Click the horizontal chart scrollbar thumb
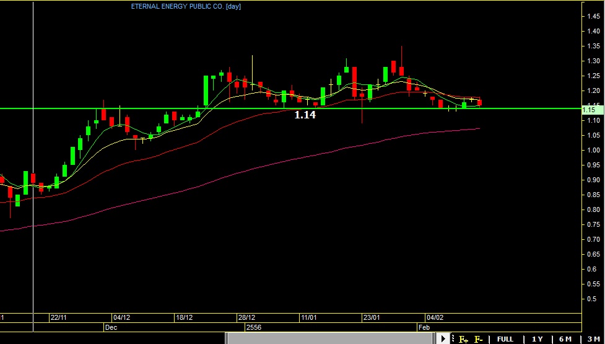The width and height of the screenshot is (605, 344). point(331,338)
